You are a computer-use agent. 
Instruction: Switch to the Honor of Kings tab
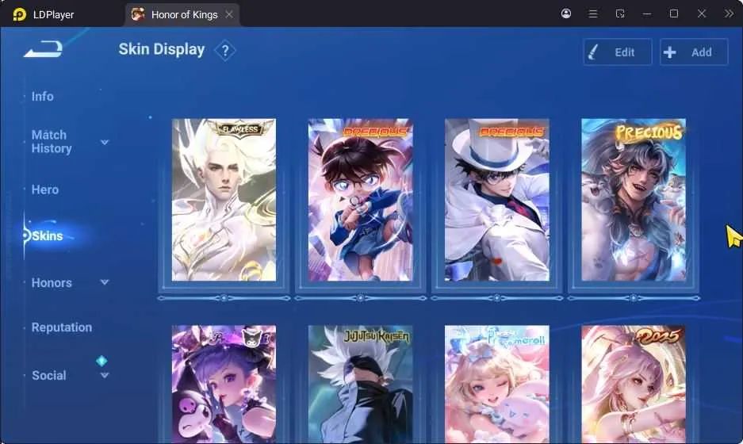[183, 15]
